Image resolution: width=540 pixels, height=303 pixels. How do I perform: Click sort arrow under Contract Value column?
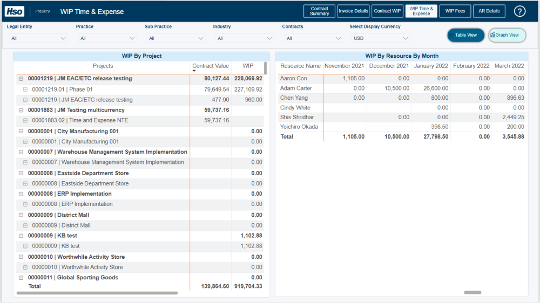(x=194, y=71)
